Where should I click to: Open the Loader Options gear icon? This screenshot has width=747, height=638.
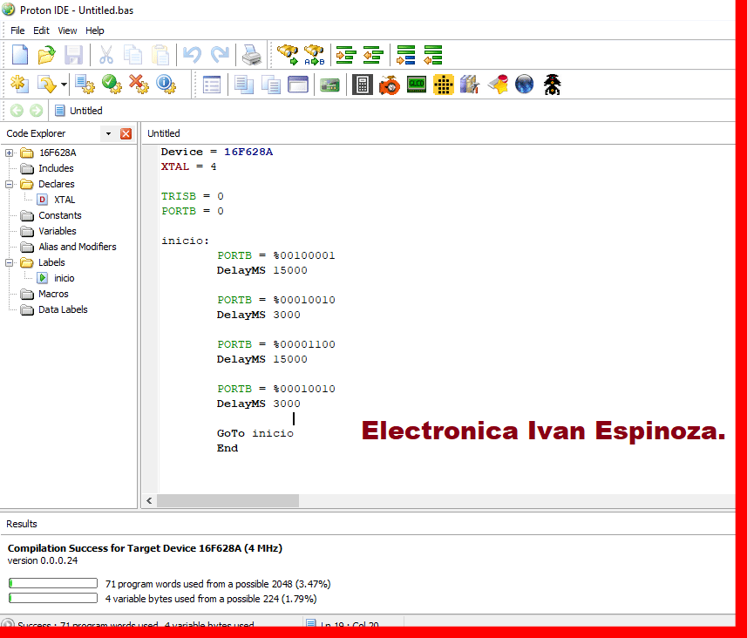[x=85, y=85]
